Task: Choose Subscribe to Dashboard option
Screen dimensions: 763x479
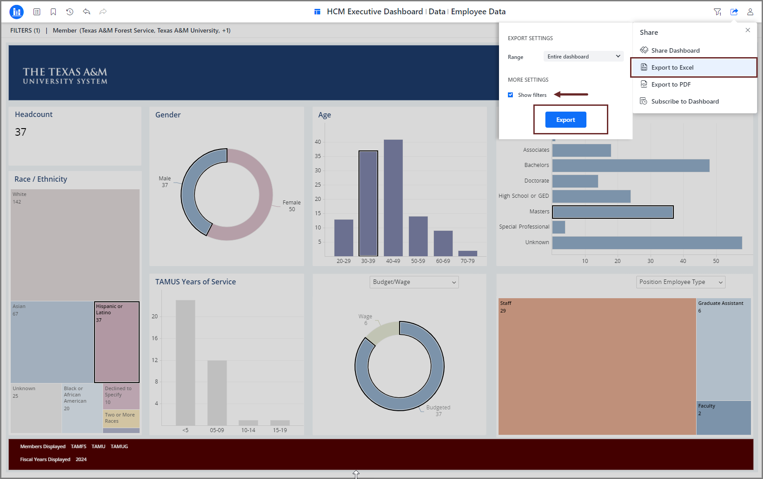Action: 685,101
